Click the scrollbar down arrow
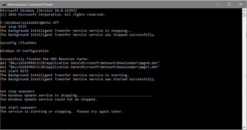The height and width of the screenshot is (130, 247). pos(244,127)
